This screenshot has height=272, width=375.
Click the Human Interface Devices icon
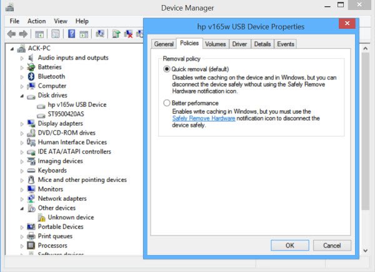point(31,142)
